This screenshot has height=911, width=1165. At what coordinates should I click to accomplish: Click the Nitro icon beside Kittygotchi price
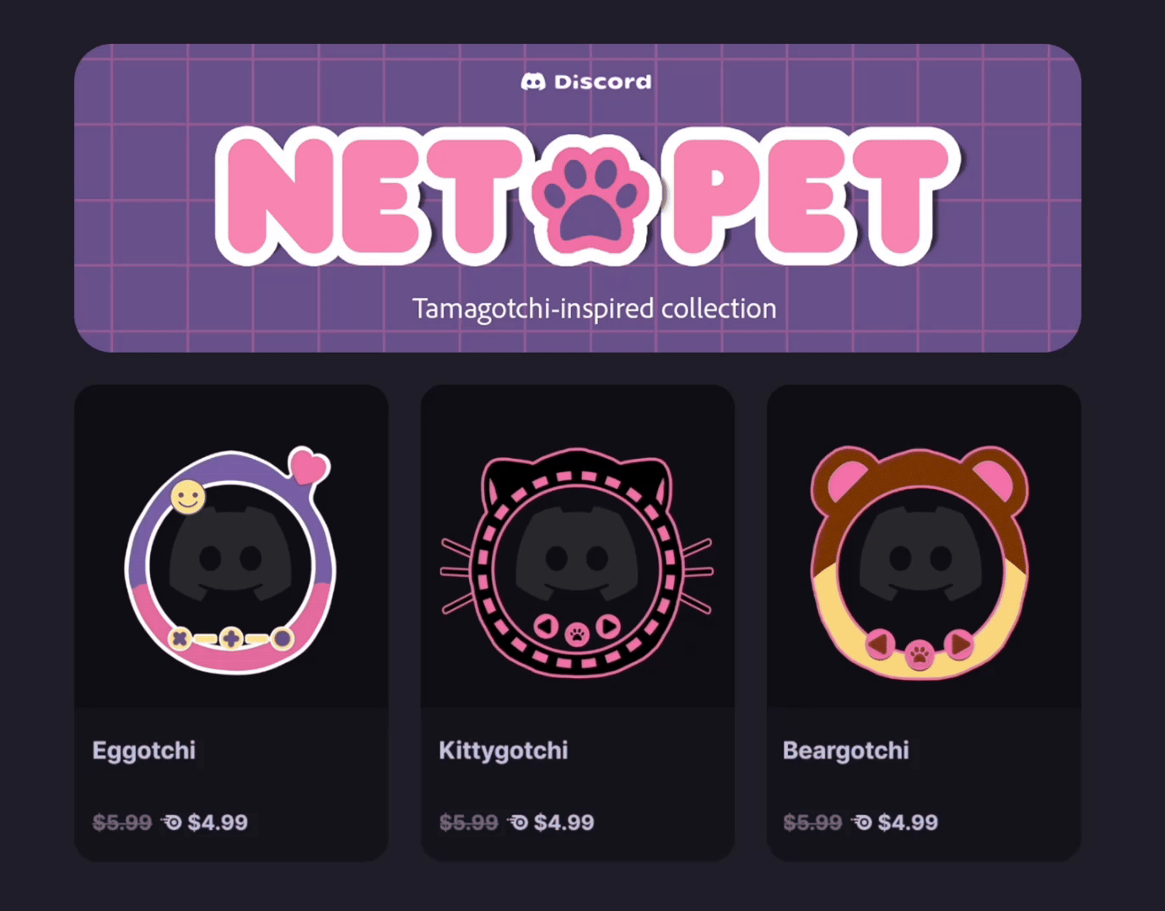(518, 822)
